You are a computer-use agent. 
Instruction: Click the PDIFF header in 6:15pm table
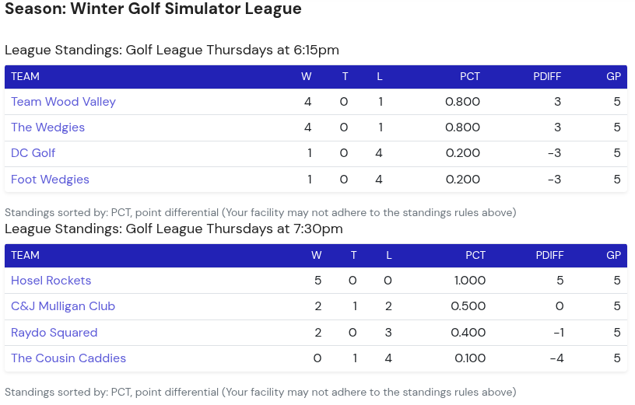[x=547, y=76]
